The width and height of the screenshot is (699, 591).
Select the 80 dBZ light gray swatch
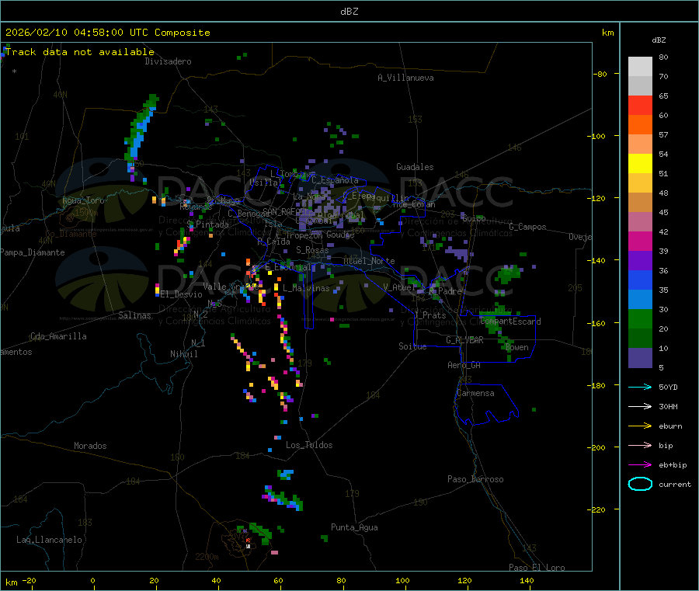[x=640, y=67]
